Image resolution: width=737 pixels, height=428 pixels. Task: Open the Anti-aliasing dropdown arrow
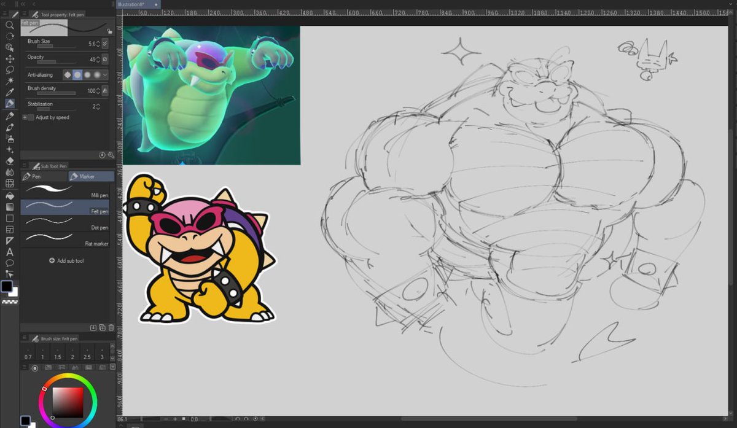point(106,75)
